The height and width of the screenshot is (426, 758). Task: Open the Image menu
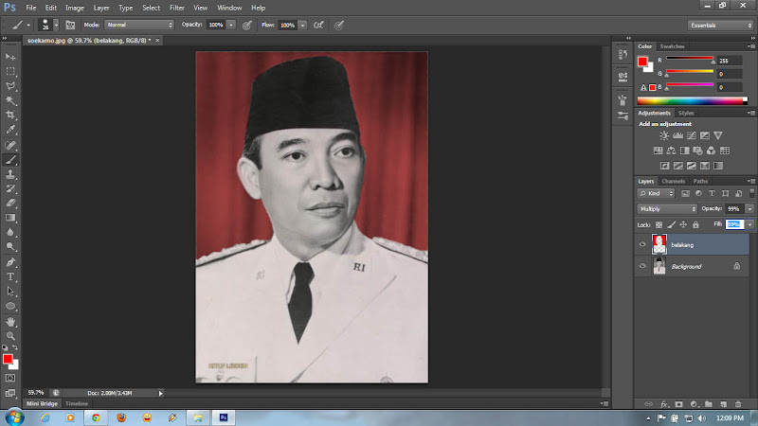[x=75, y=8]
